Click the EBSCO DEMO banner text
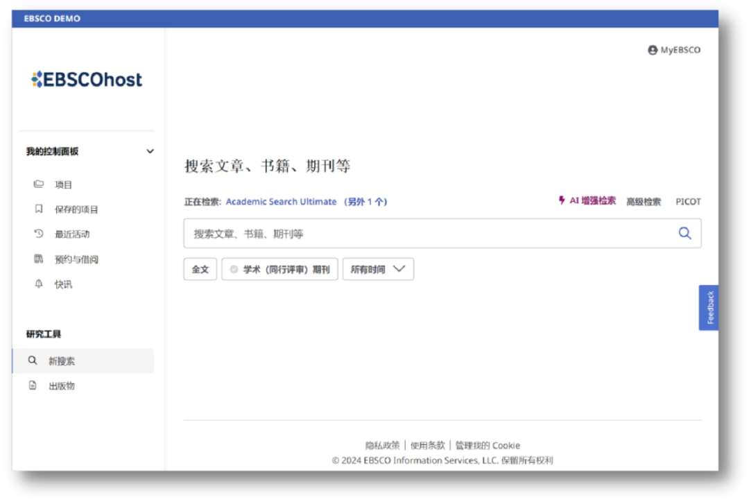749x502 pixels. click(52, 19)
